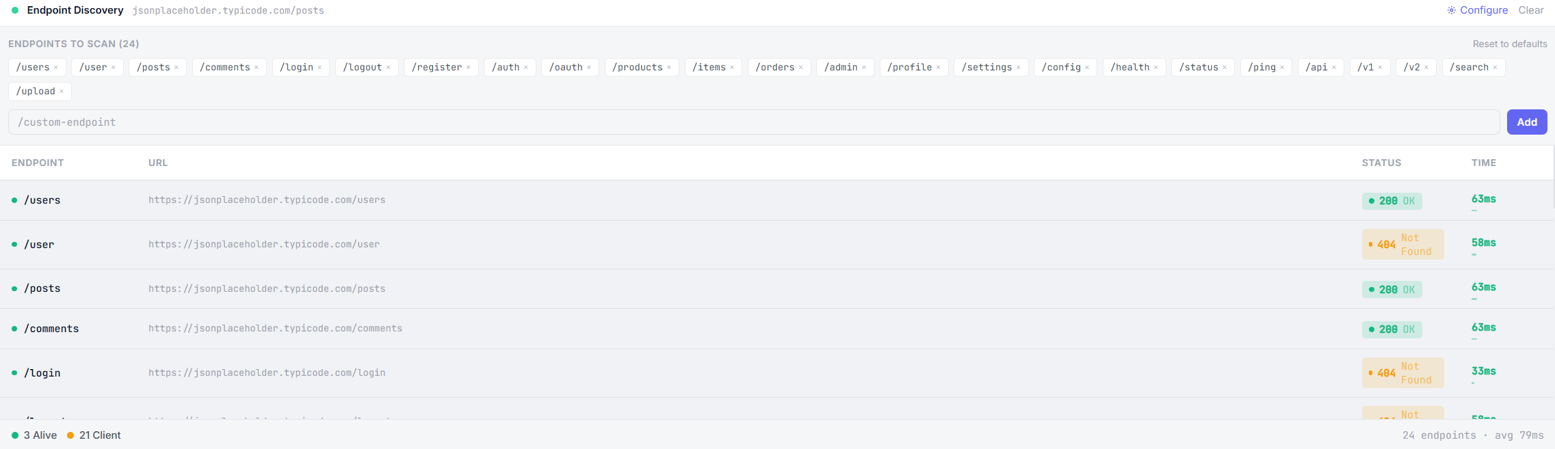Viewport: 1555px width, 449px height.
Task: Click the STATUS column header
Action: click(x=1381, y=163)
